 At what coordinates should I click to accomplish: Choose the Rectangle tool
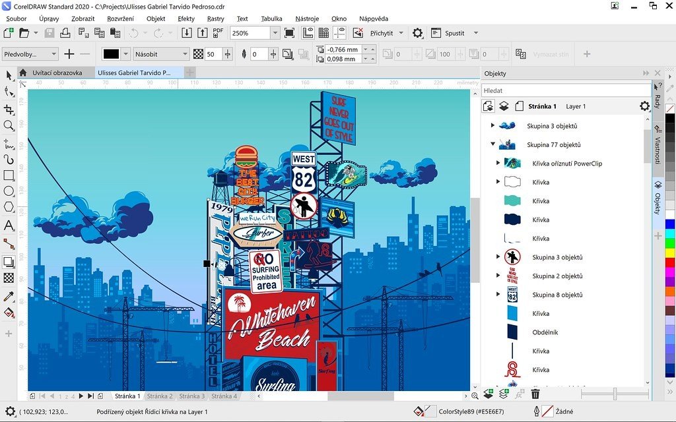click(9, 175)
